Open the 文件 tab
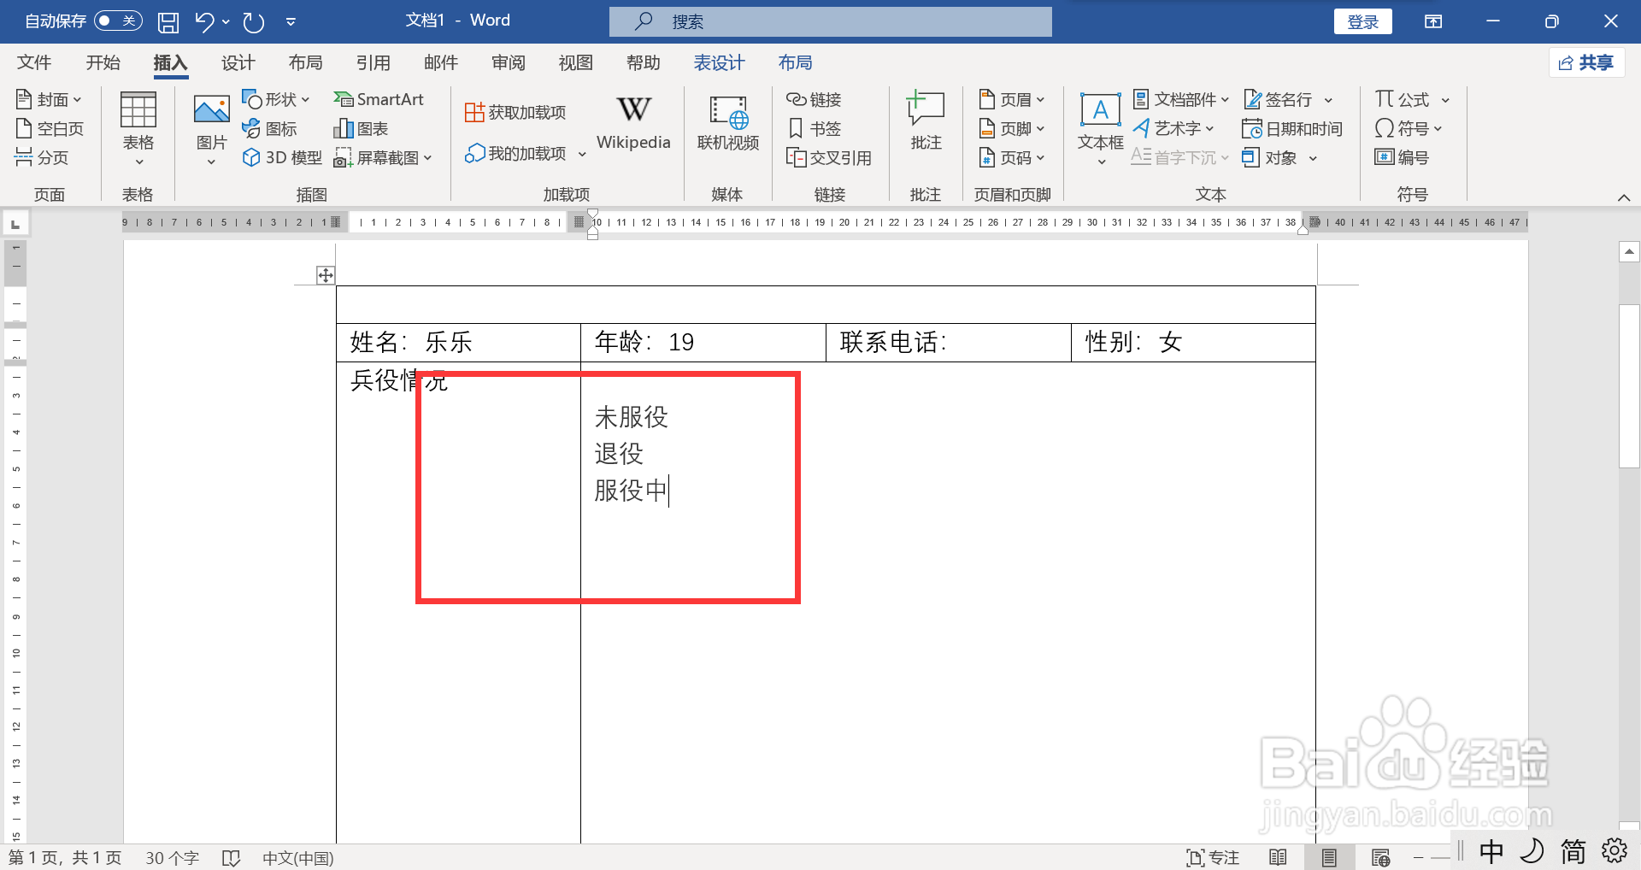1641x870 pixels. pyautogui.click(x=34, y=62)
